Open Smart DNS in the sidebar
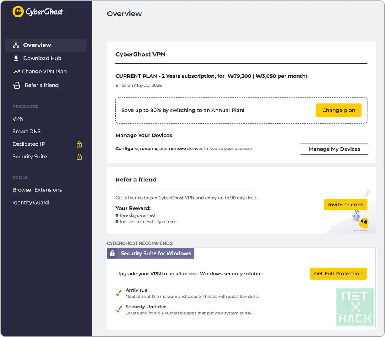 click(x=27, y=131)
